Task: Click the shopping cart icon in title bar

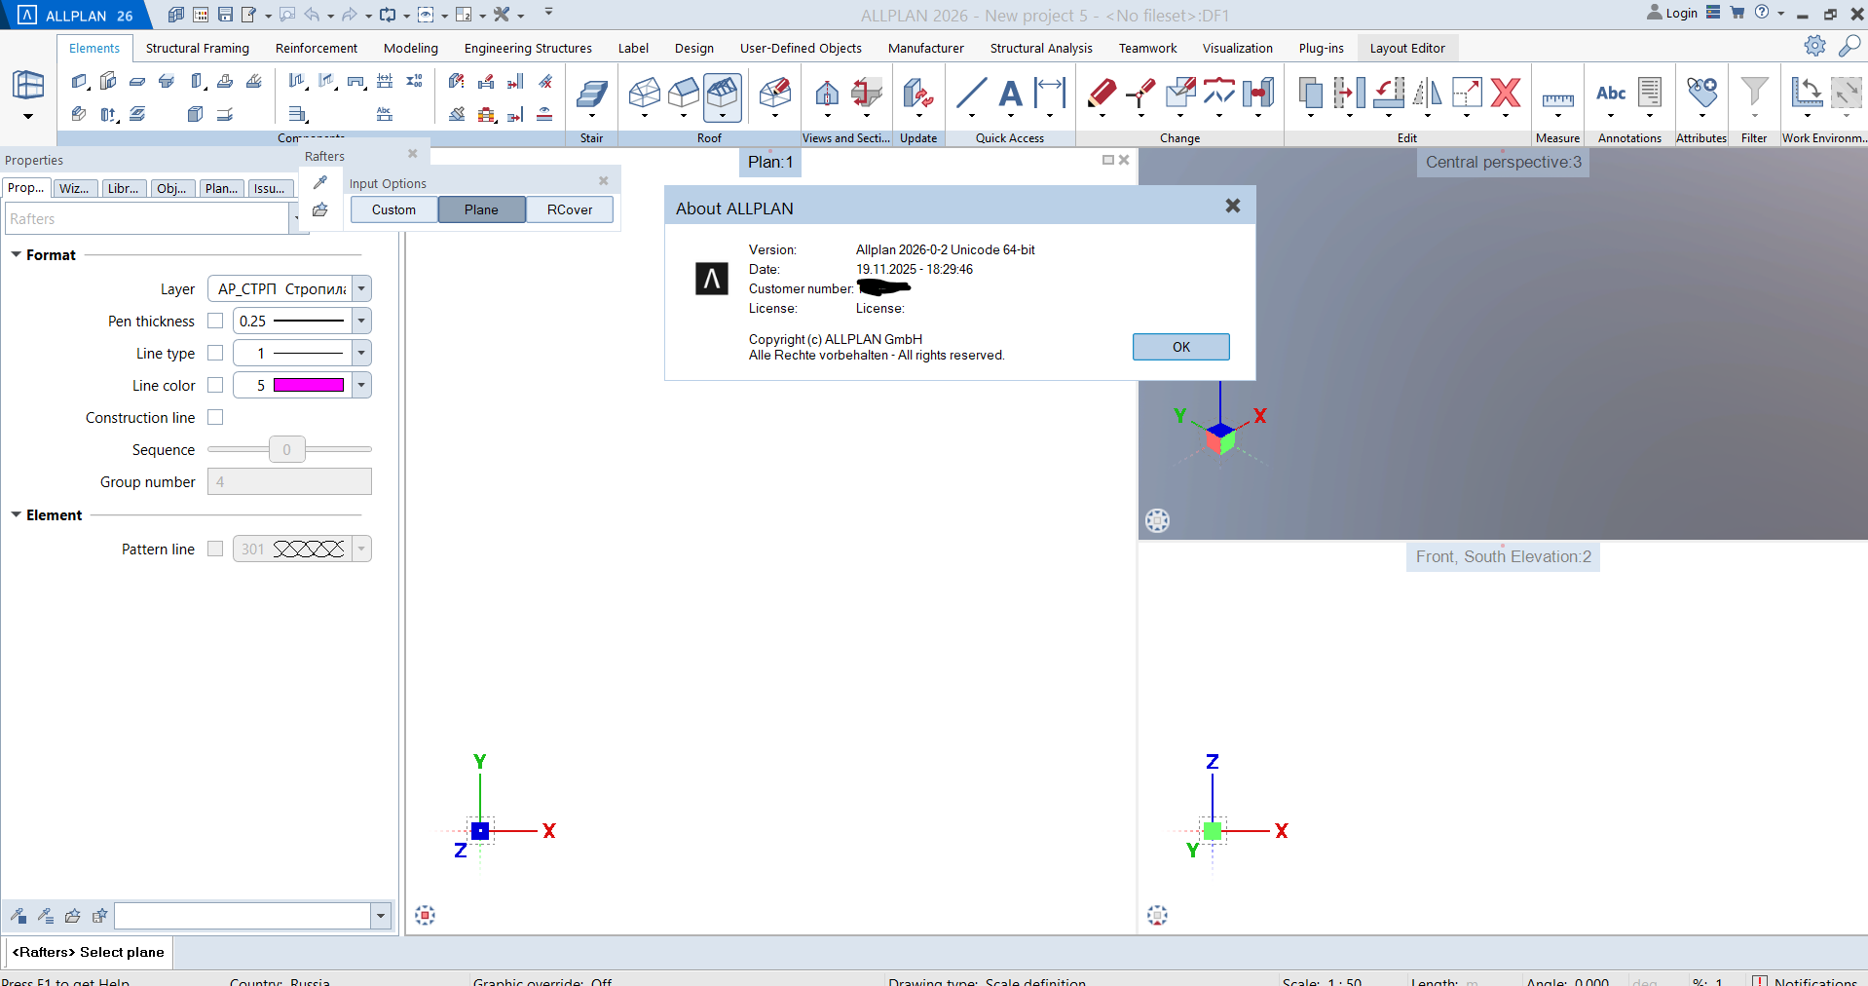Action: click(1737, 13)
